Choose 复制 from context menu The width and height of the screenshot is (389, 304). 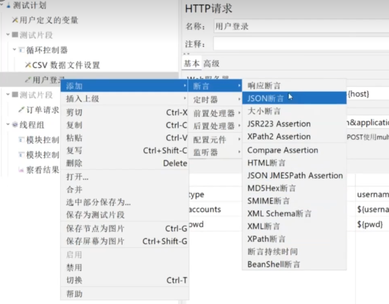pos(124,125)
